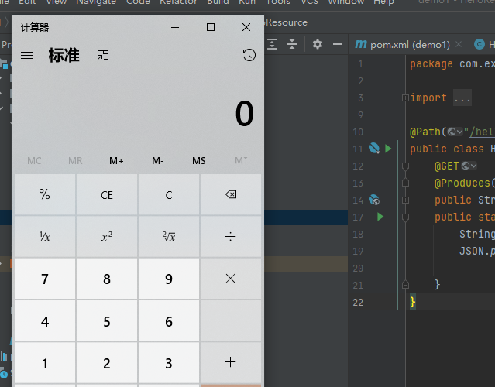Click the M+ memory add button
The width and height of the screenshot is (495, 387).
pyautogui.click(x=116, y=161)
